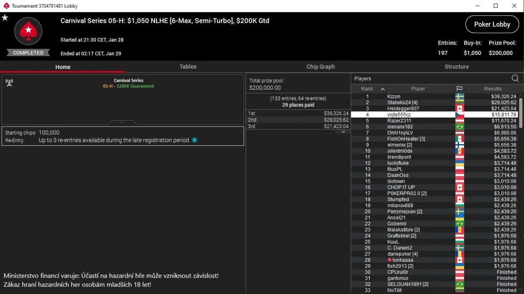
Task: Click the Player column header
Action: (418, 88)
